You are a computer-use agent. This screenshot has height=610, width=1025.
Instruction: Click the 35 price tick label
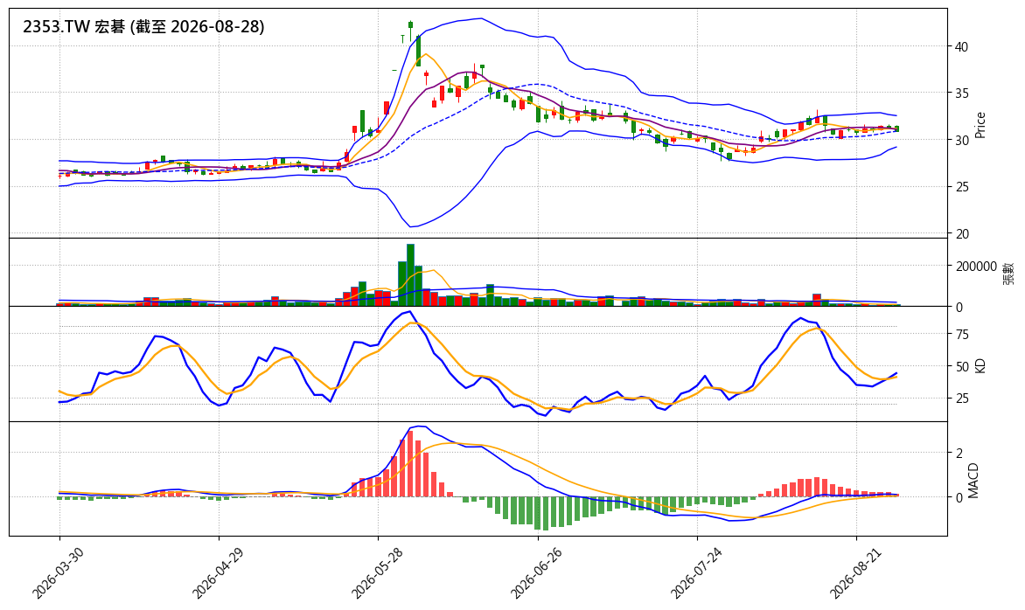961,94
